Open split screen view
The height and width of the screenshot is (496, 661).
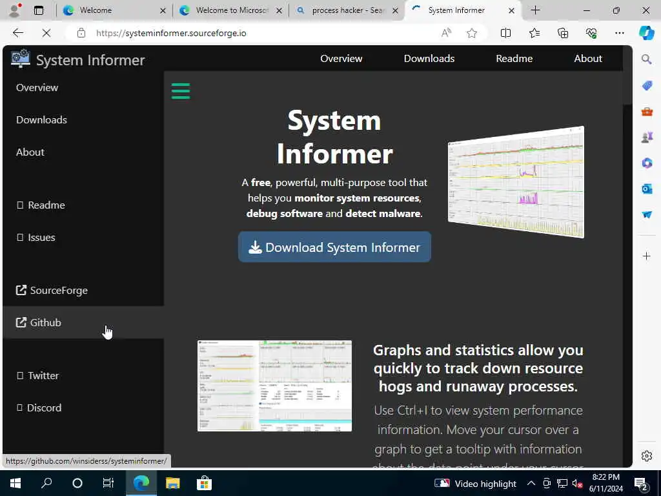tap(505, 33)
